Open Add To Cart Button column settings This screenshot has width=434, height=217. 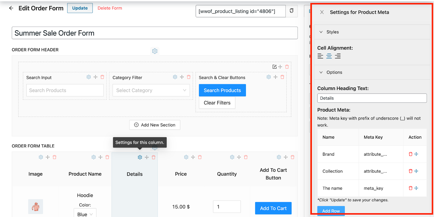pyautogui.click(x=279, y=157)
